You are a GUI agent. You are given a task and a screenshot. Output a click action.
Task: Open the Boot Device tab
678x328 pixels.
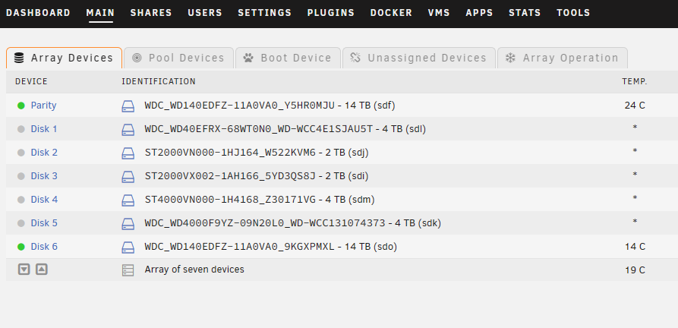[288, 58]
